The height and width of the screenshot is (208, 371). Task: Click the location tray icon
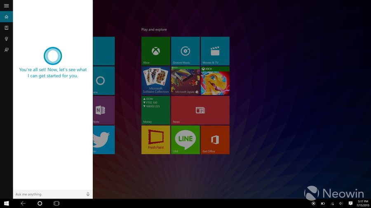(314, 203)
